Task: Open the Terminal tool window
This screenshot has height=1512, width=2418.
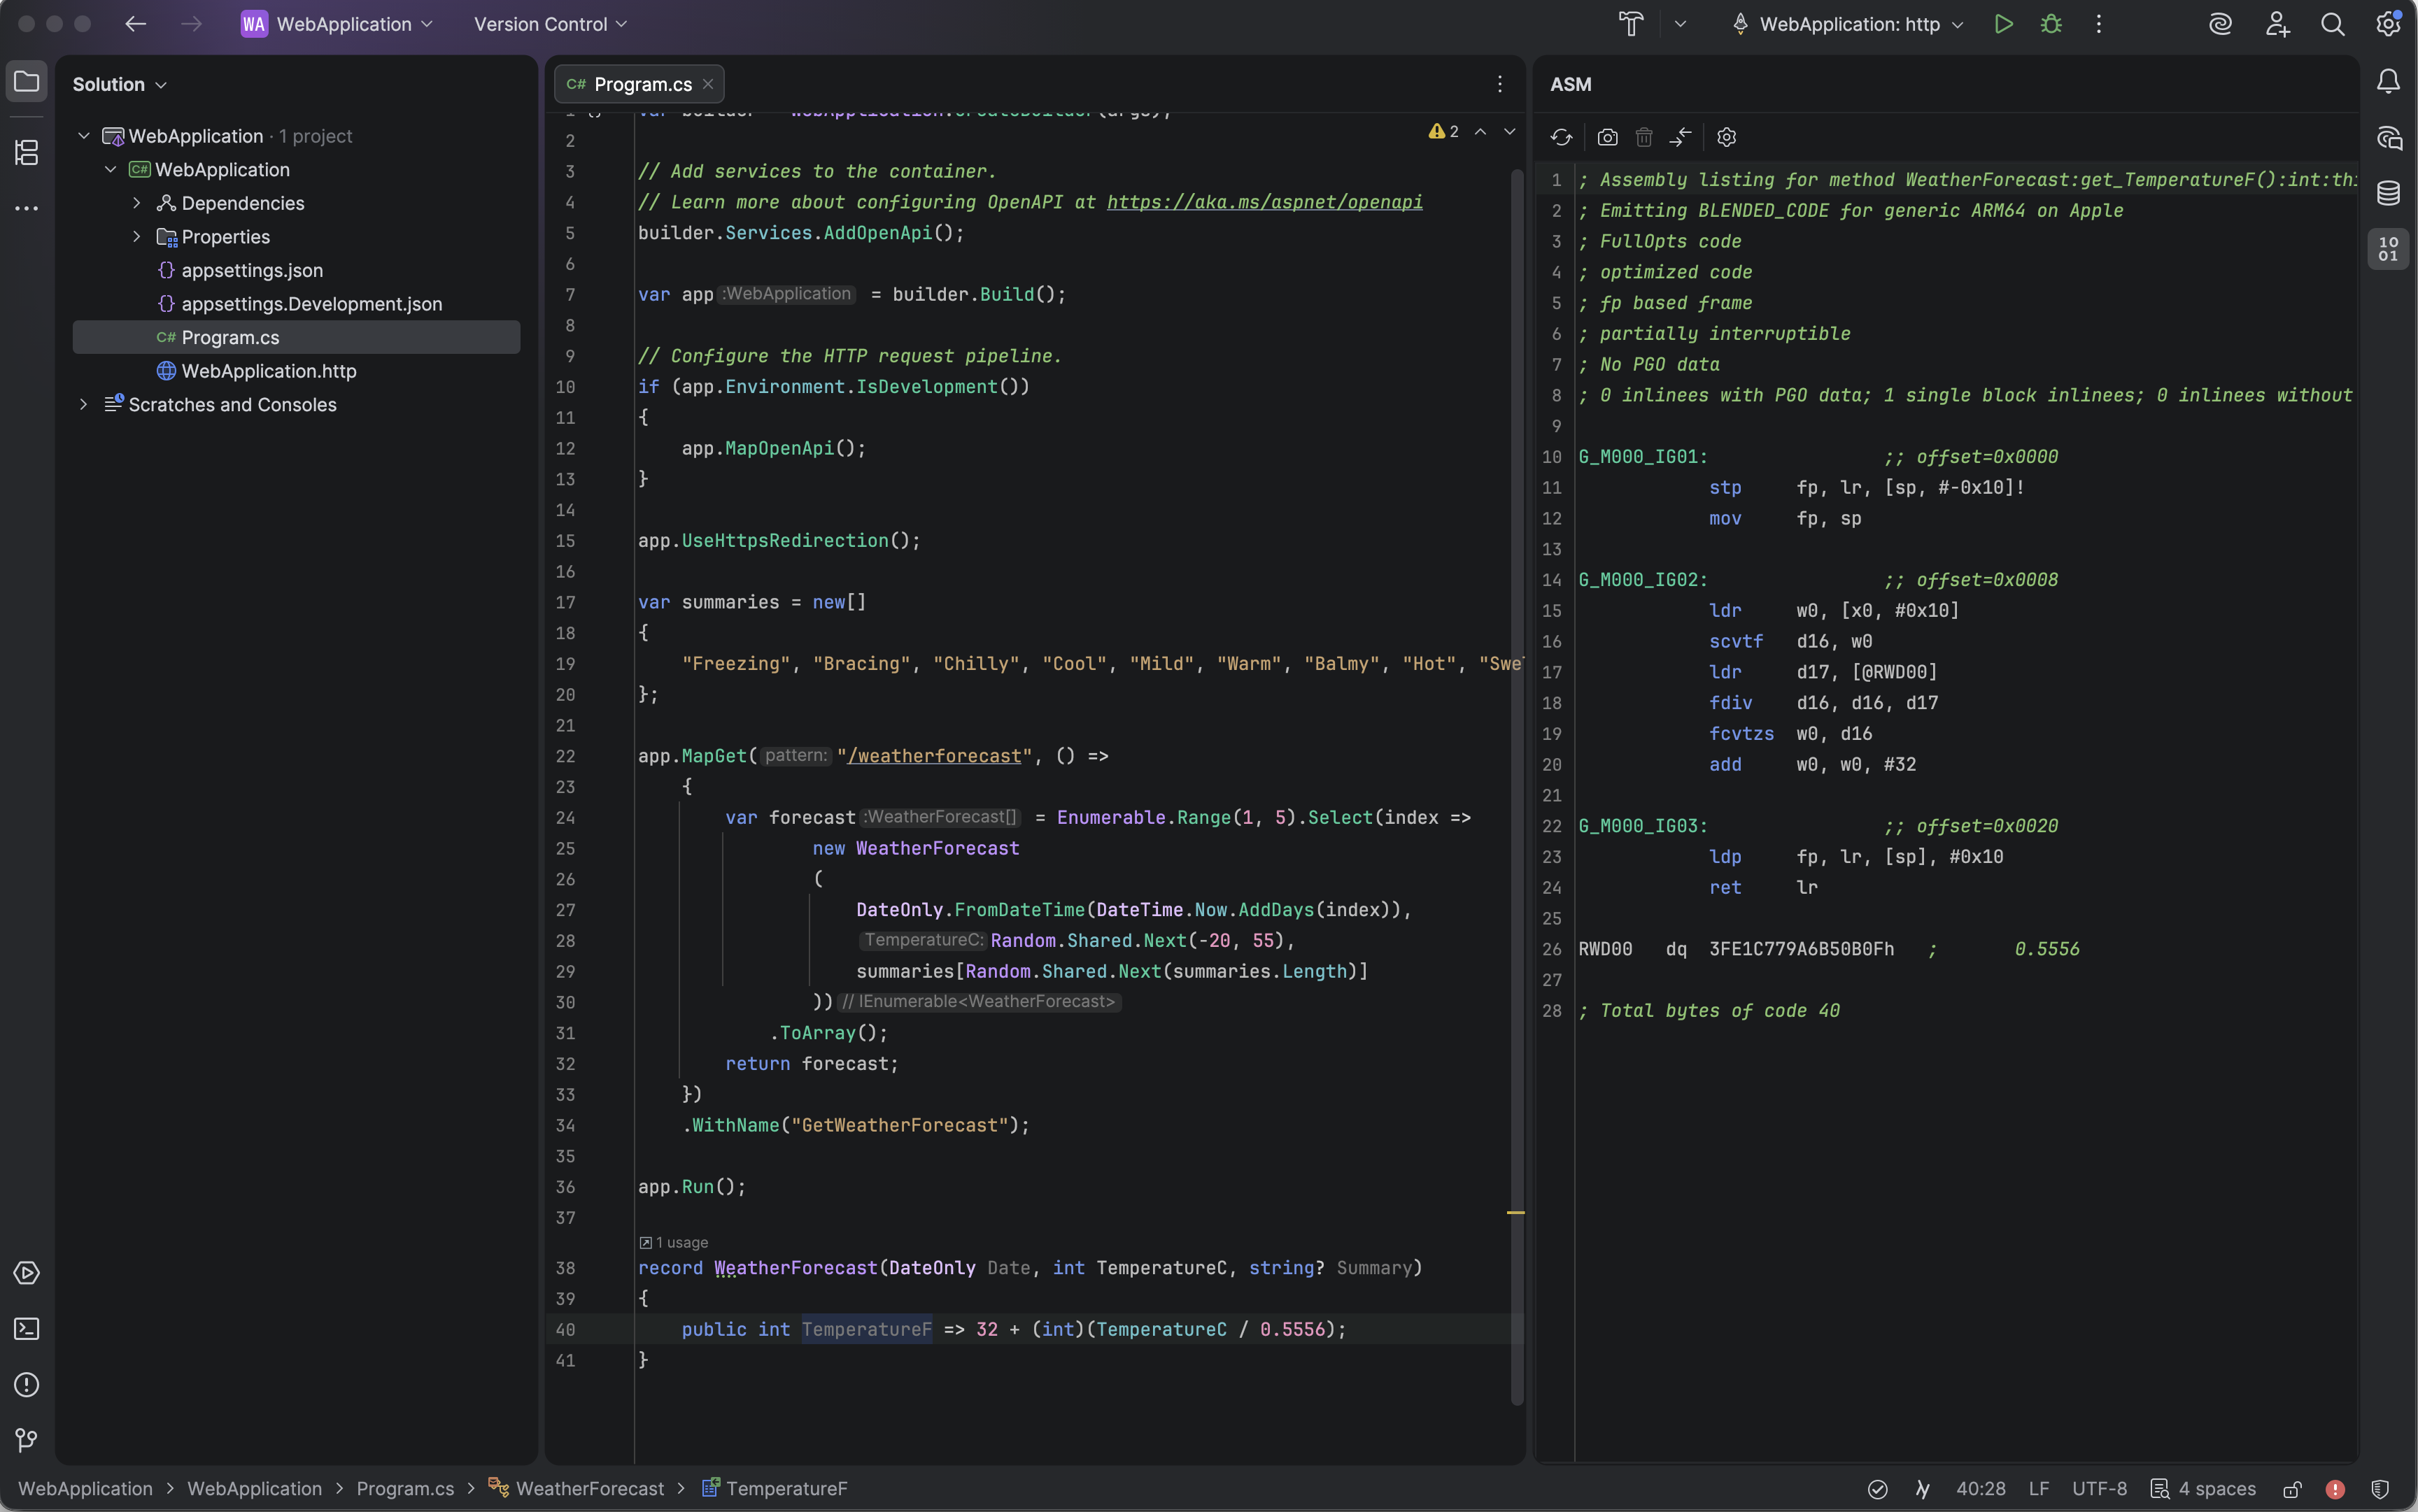Action: [27, 1329]
